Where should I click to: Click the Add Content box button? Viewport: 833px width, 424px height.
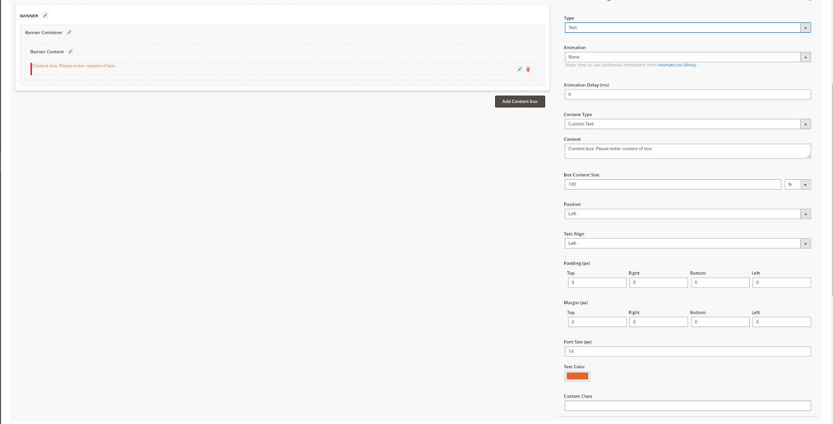(x=520, y=102)
